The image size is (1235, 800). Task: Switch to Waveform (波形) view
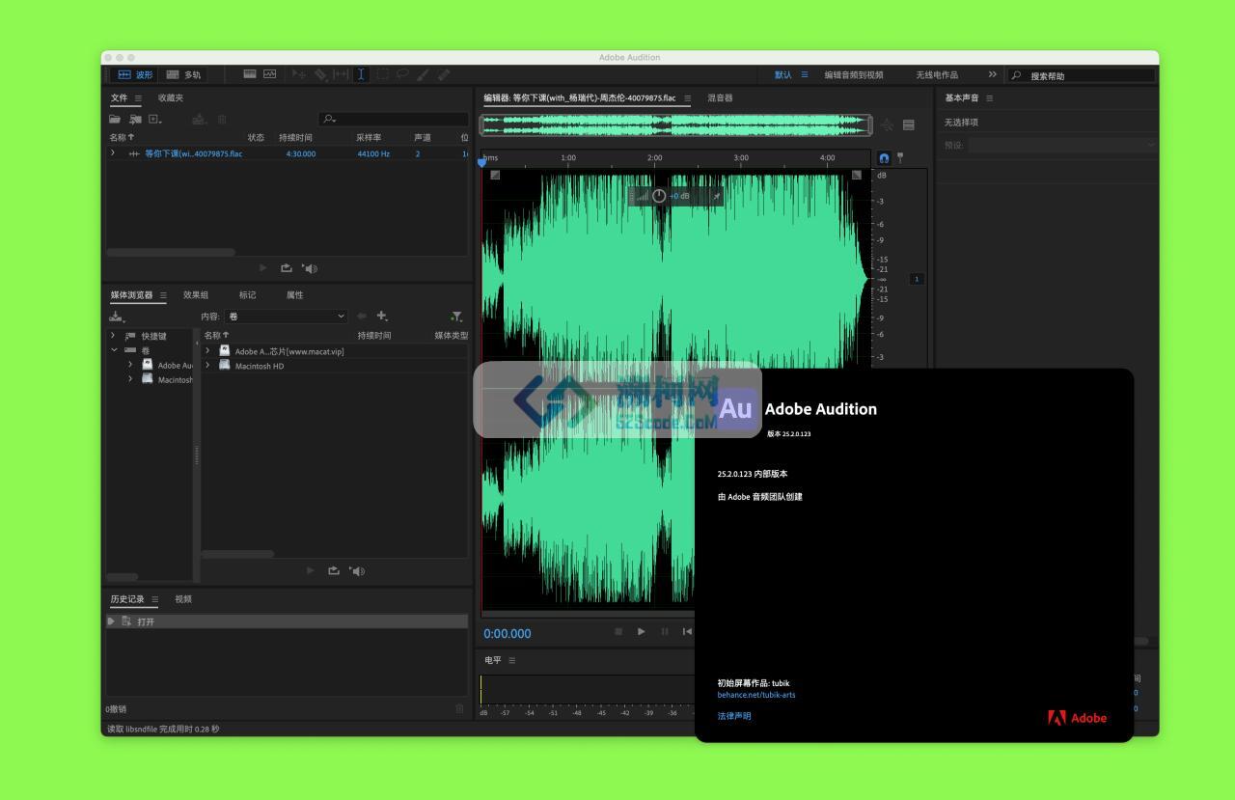[135, 74]
